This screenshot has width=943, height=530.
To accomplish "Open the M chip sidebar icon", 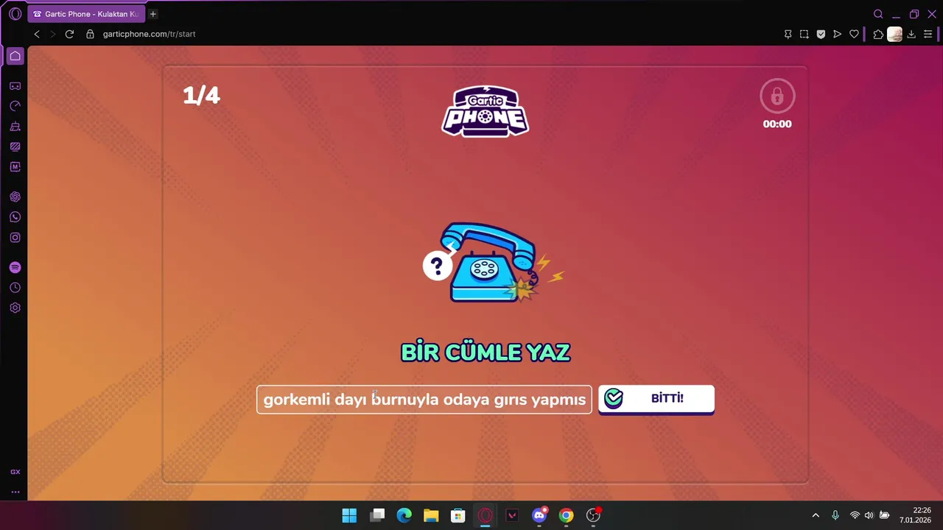I will (x=15, y=167).
